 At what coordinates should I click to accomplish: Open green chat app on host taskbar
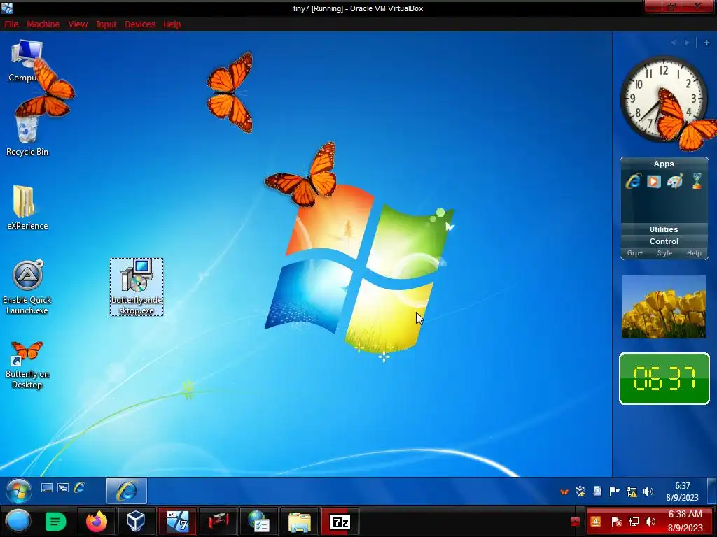coord(56,521)
